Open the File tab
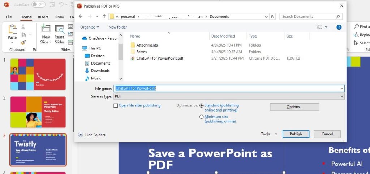The height and width of the screenshot is (174, 370). pos(9,17)
